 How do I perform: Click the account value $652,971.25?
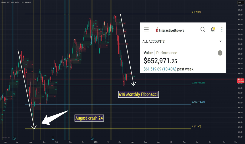click(160, 61)
